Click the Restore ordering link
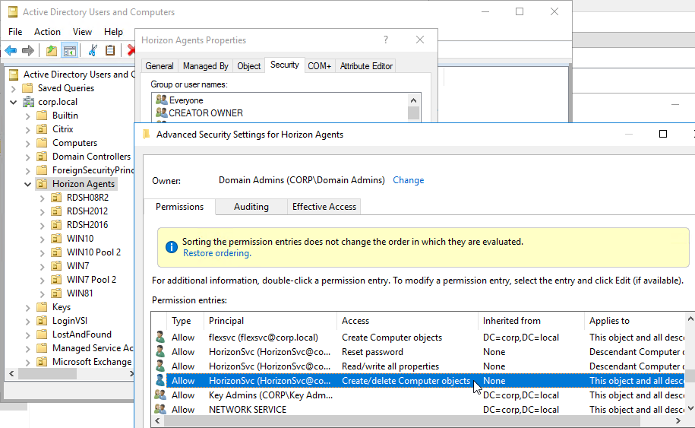Viewport: 695px width, 428px height. pyautogui.click(x=216, y=253)
